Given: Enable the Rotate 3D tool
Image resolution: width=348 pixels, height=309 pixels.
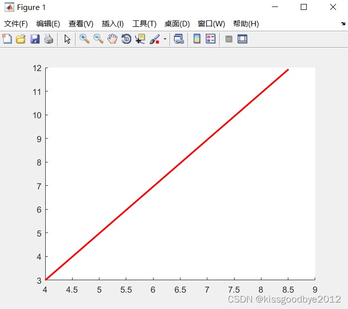Looking at the screenshot, I should click(126, 39).
